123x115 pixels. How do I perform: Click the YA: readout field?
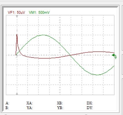pyautogui.click(x=30, y=108)
